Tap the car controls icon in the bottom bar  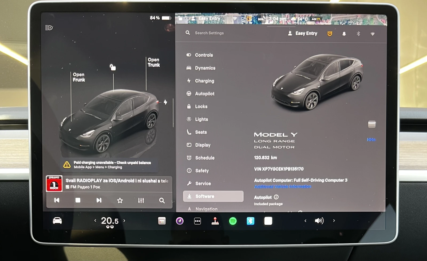[x=57, y=221]
